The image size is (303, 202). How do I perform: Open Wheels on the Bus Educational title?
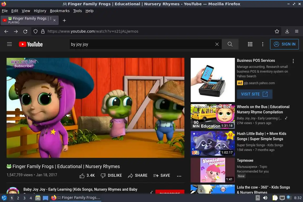(263, 109)
